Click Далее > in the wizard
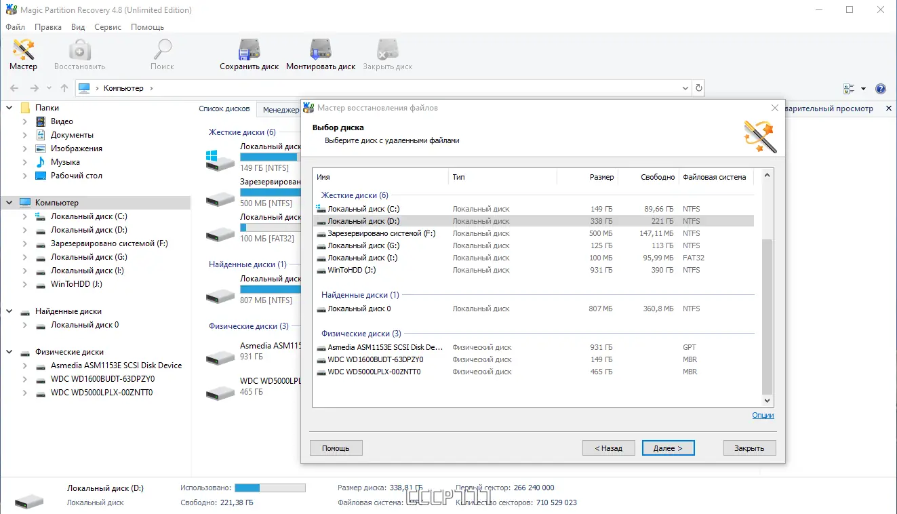The image size is (897, 514). pos(668,448)
